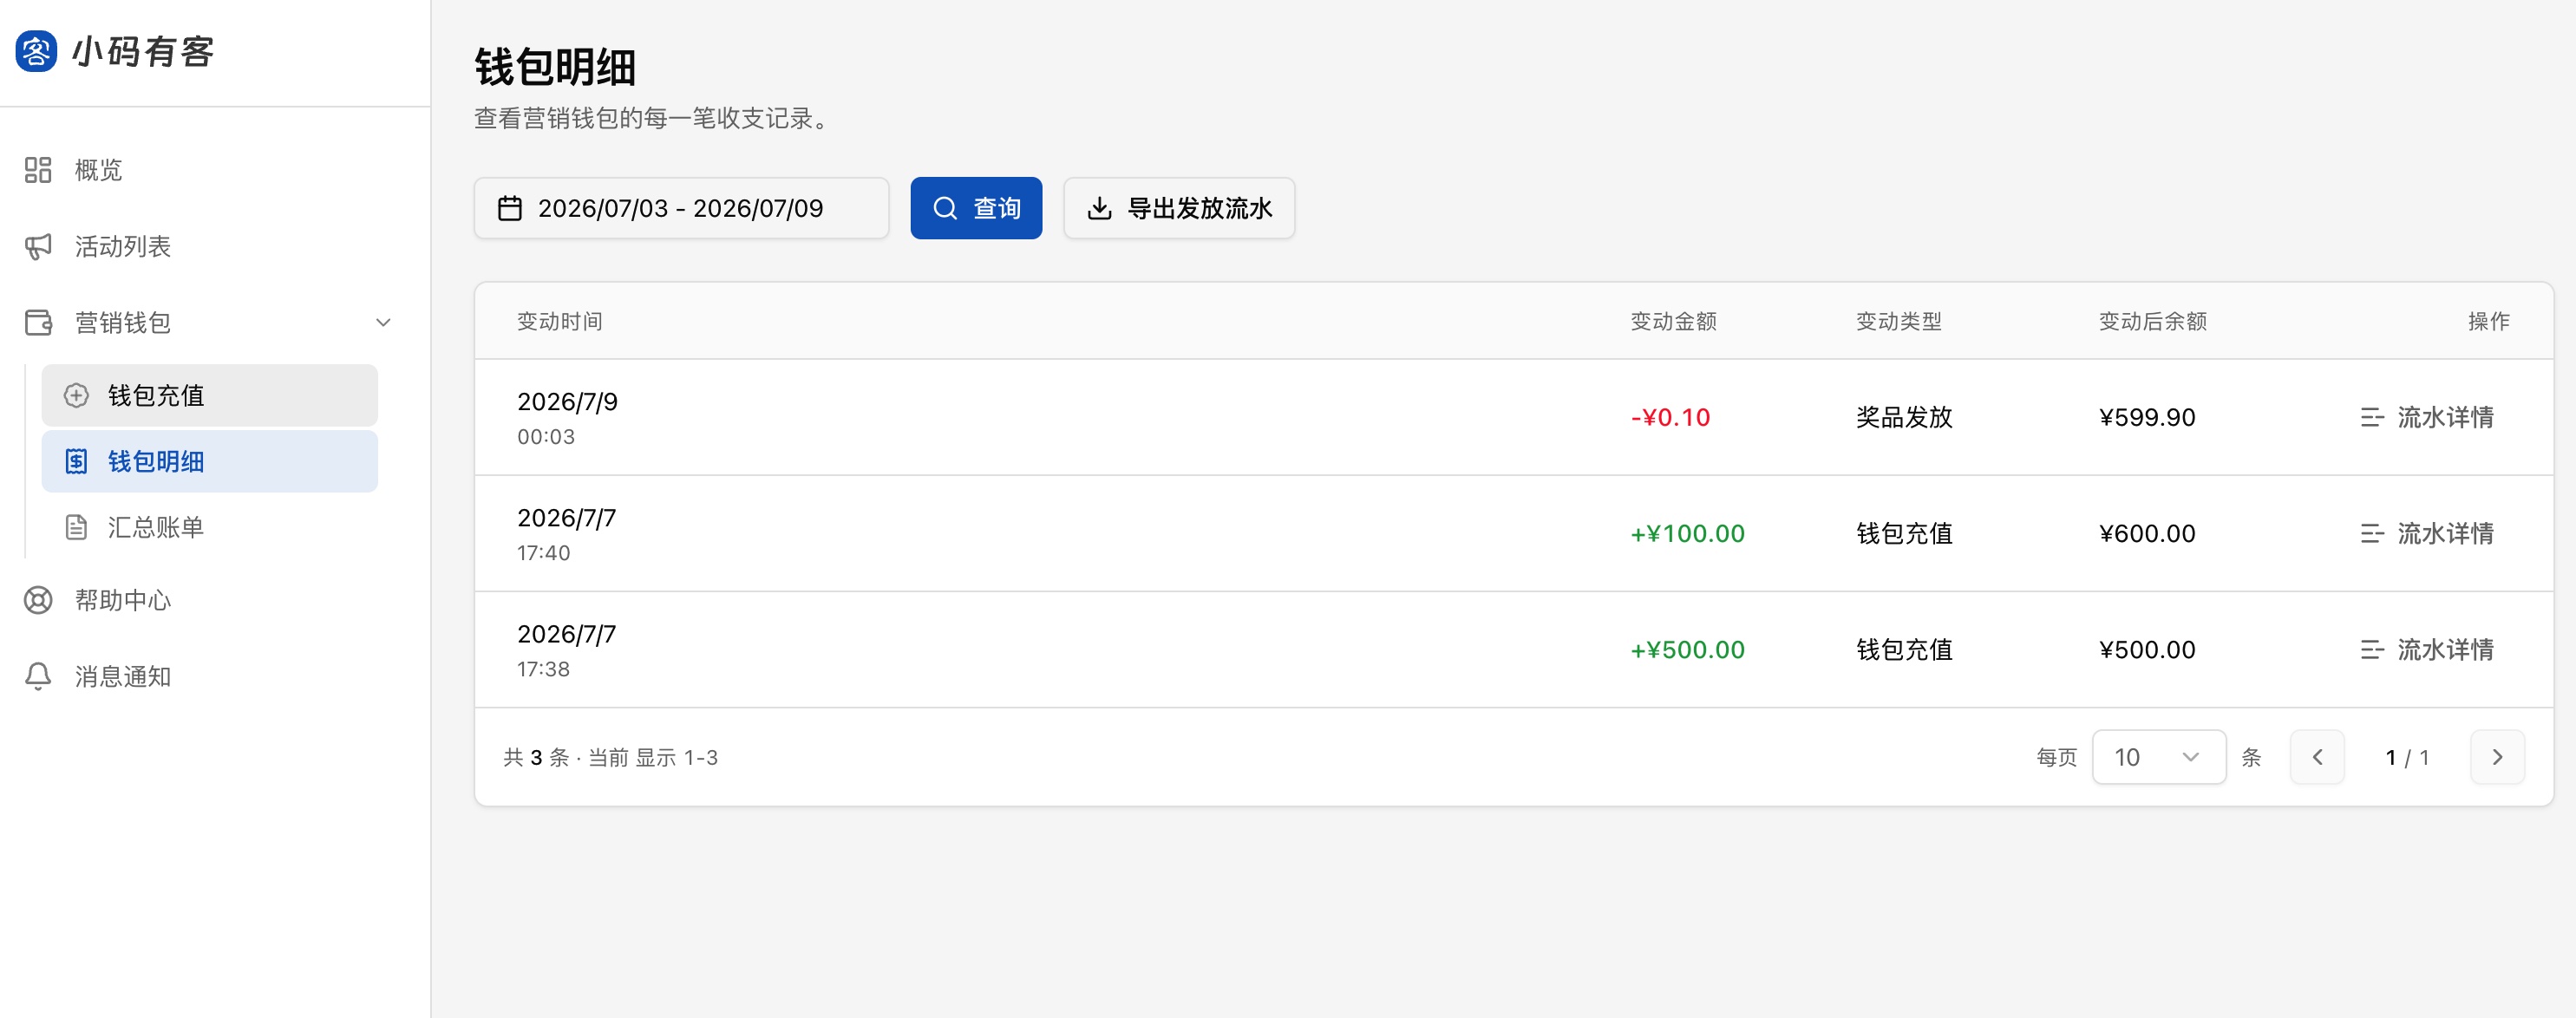This screenshot has width=2576, height=1018.
Task: Click the 操作 column header
Action: [2488, 321]
